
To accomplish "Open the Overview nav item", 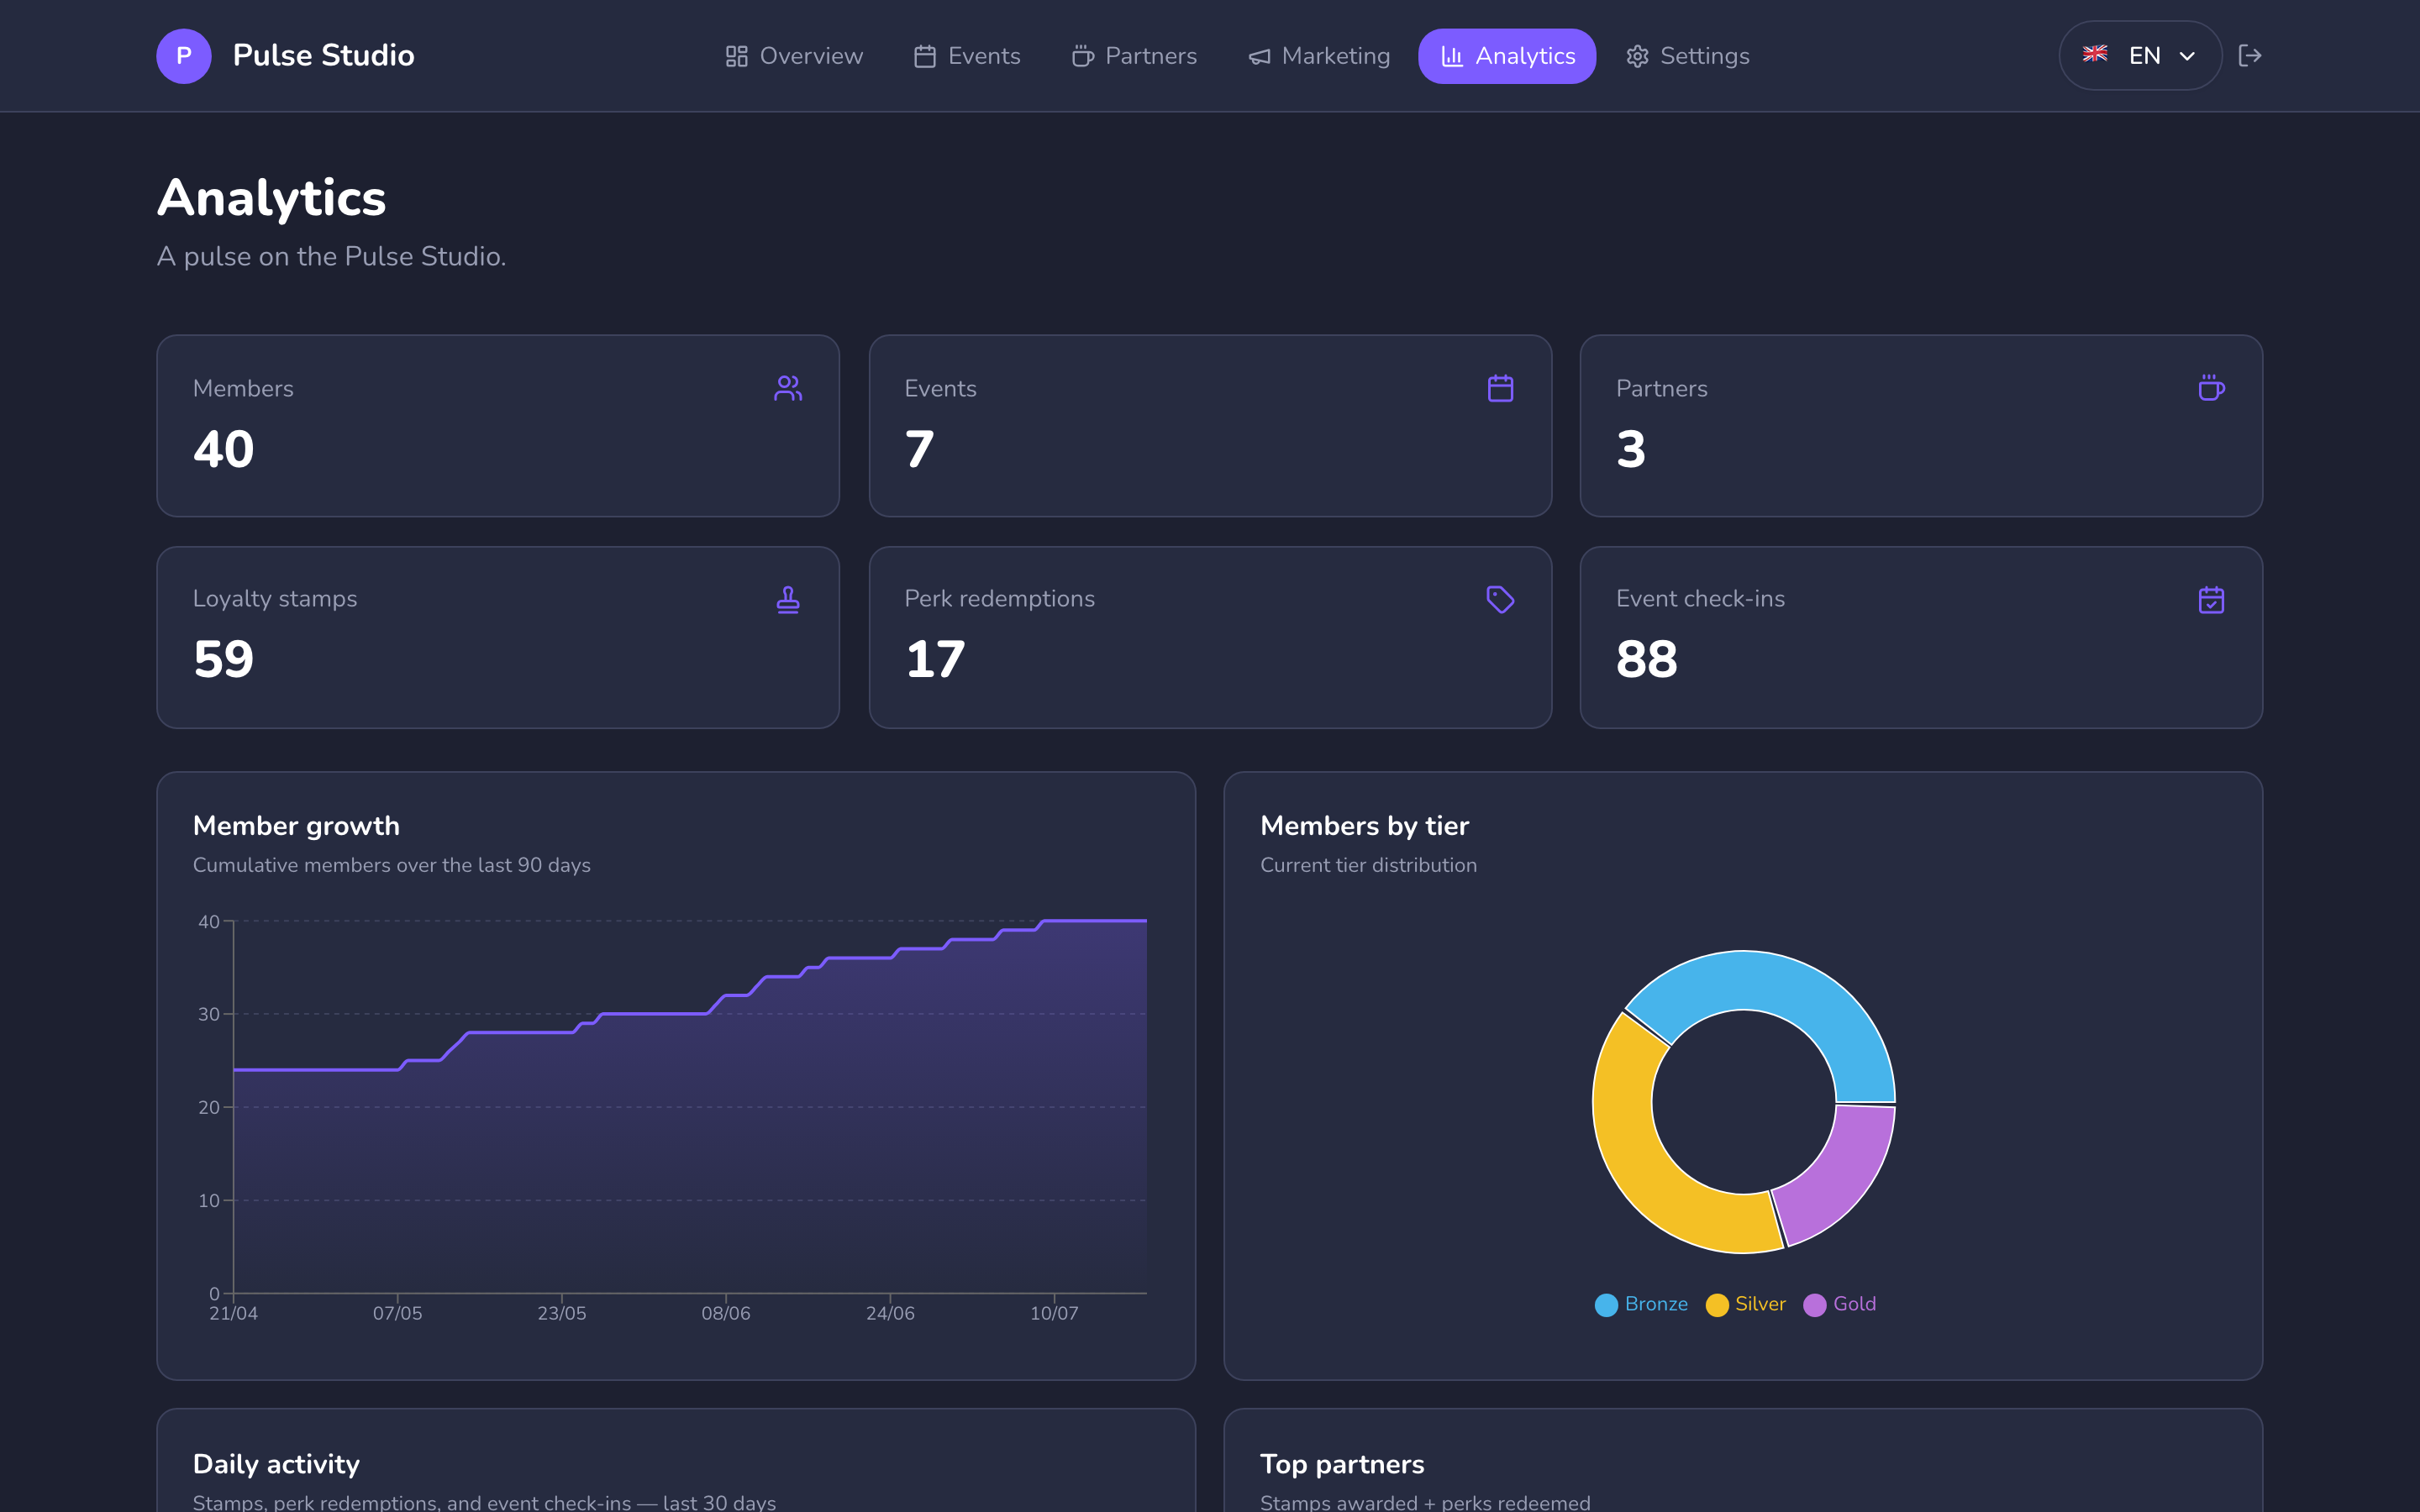I will pyautogui.click(x=794, y=56).
